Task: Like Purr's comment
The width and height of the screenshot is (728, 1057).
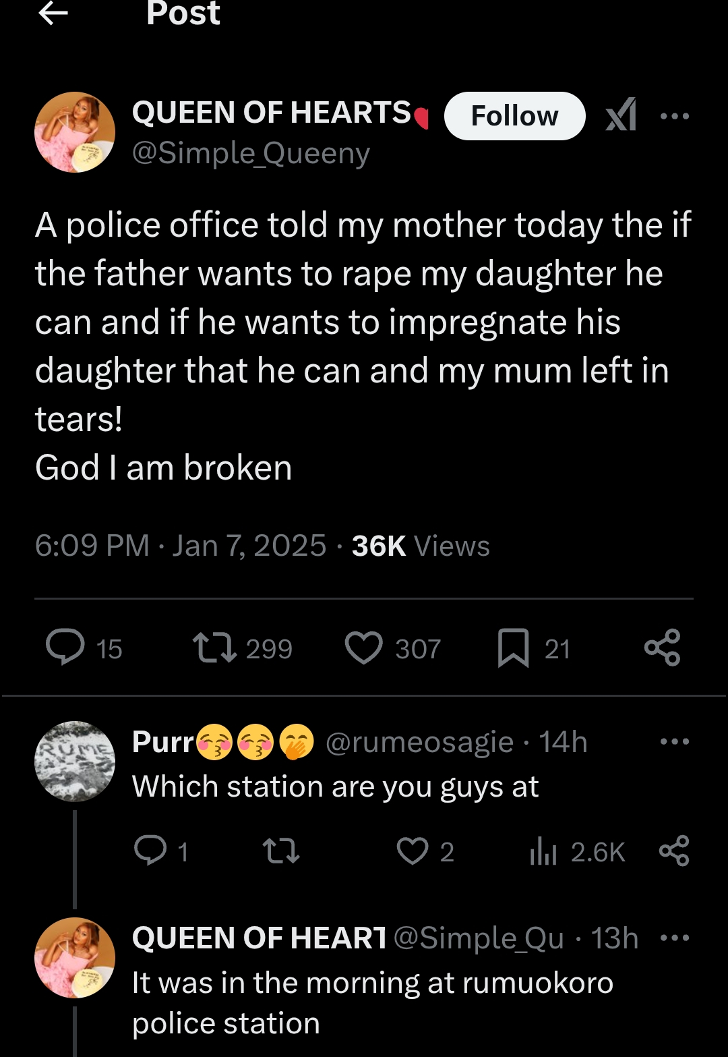Action: 413,851
